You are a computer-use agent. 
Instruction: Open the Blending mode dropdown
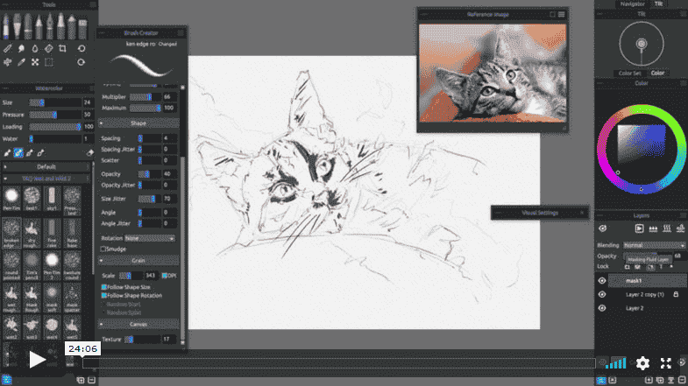(x=654, y=245)
